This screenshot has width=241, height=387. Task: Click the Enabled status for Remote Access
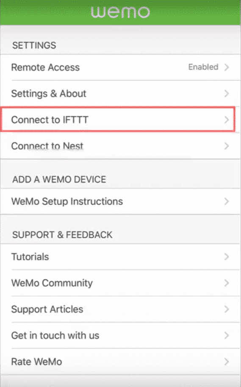[203, 67]
